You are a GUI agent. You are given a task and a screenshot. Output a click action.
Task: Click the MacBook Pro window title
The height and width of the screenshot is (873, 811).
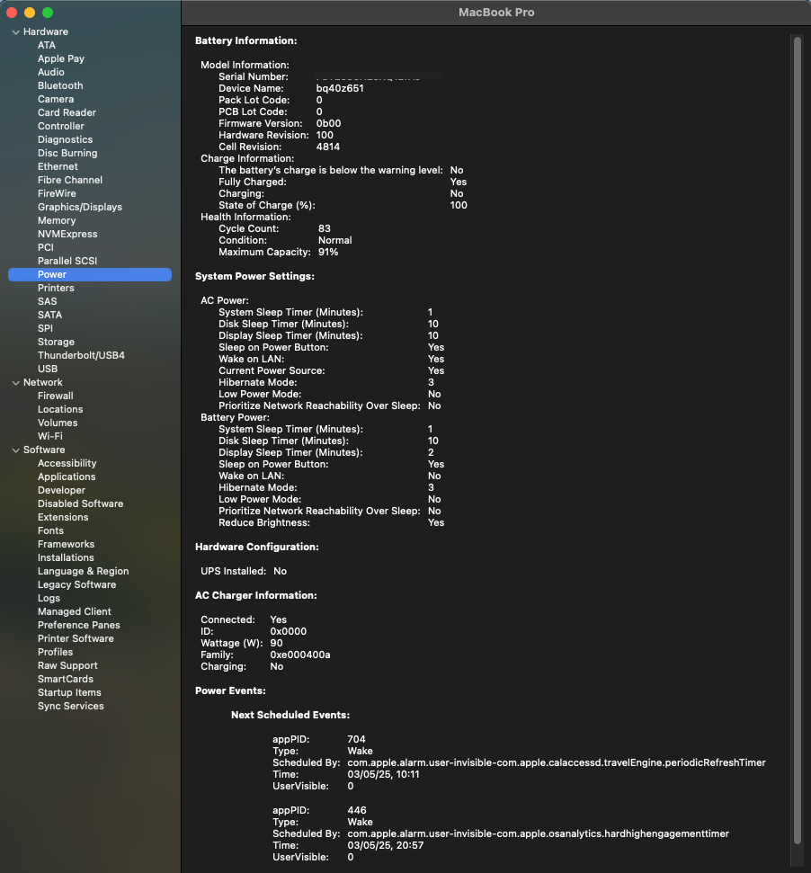[496, 13]
